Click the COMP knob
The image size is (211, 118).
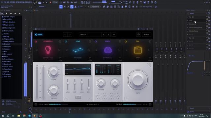click(x=53, y=72)
